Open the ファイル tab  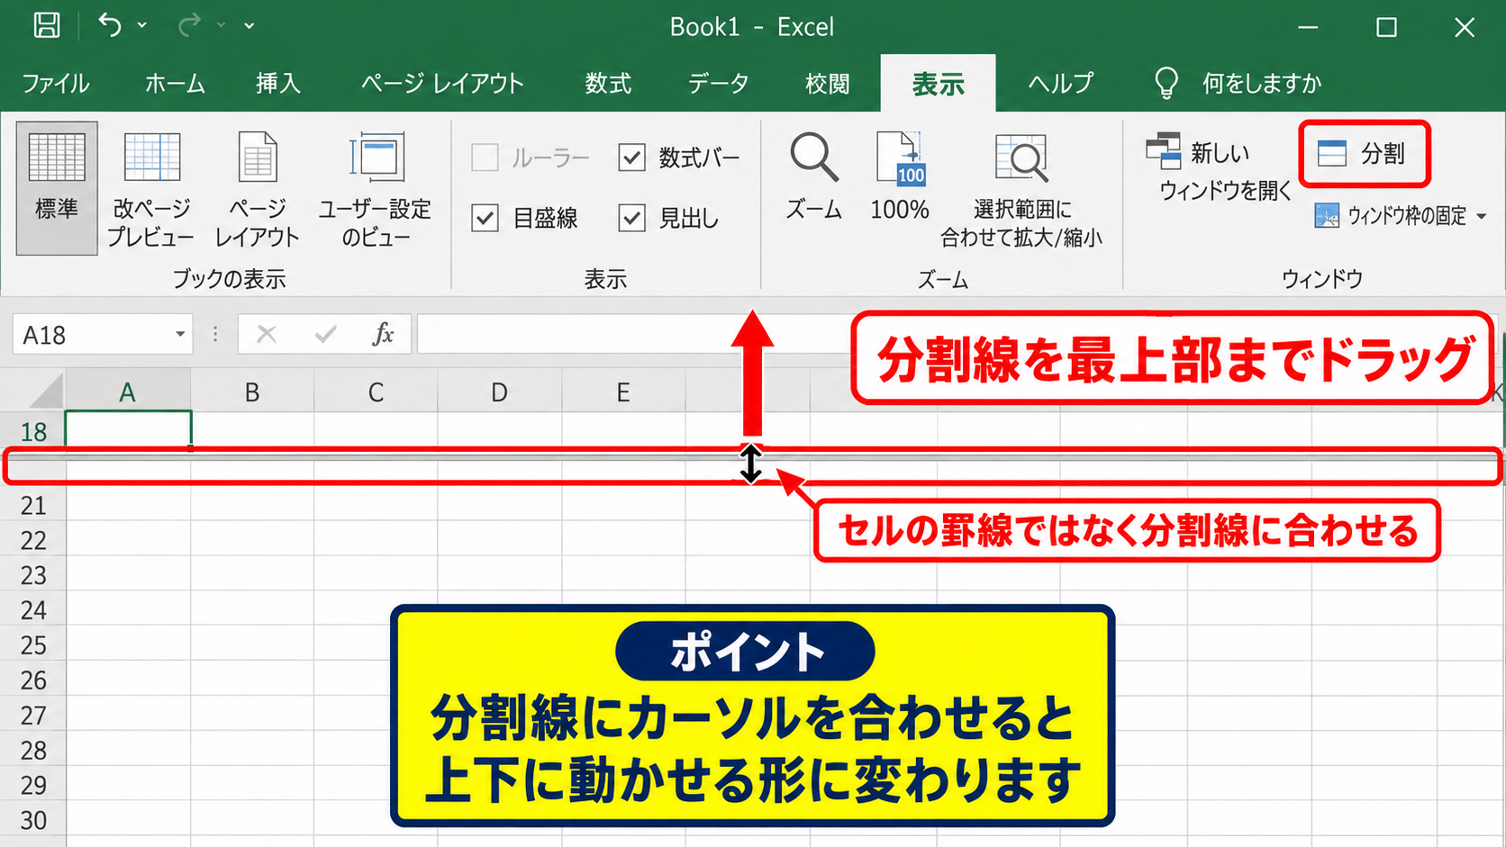pos(56,84)
